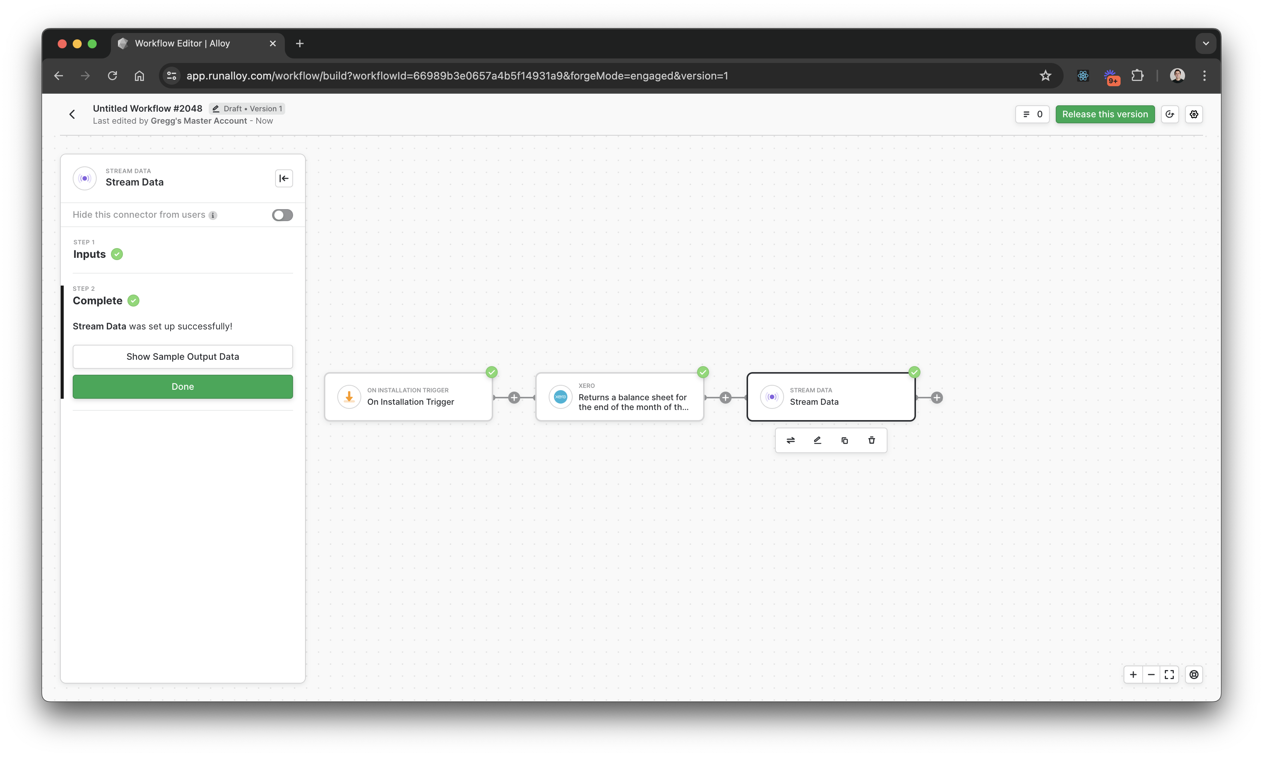
Task: Click the pencil edit icon under Stream Data node
Action: 817,440
